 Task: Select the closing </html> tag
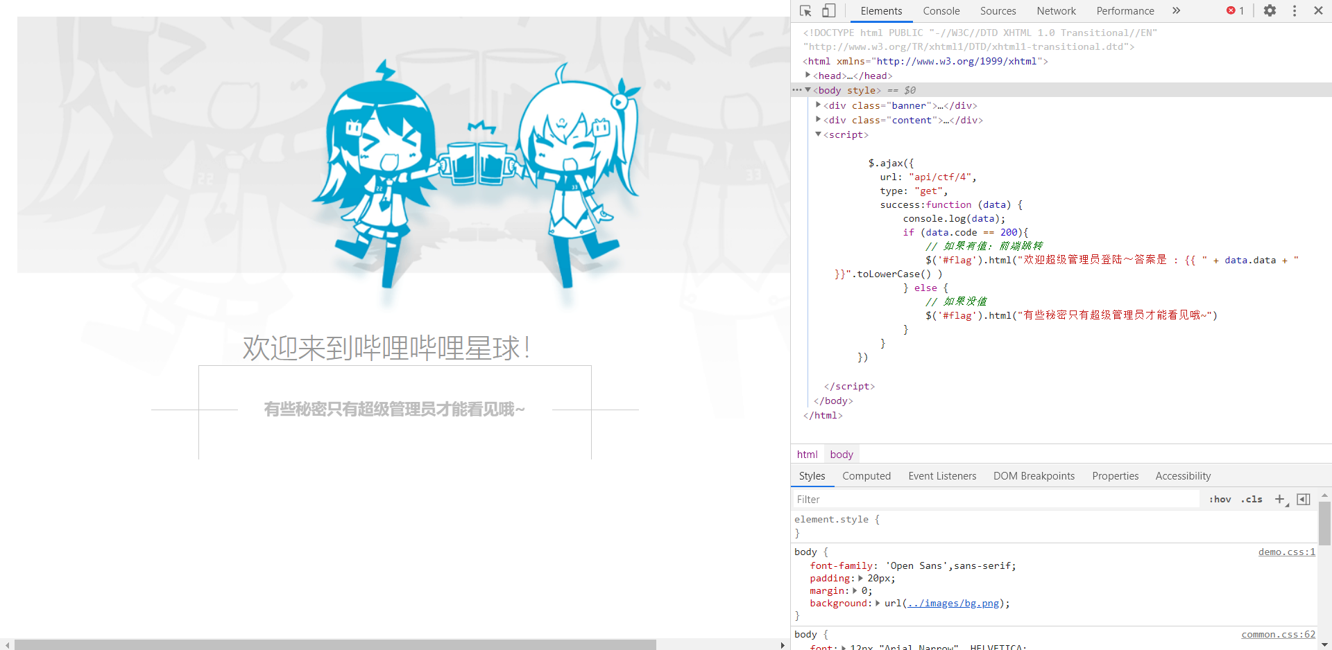tap(823, 415)
